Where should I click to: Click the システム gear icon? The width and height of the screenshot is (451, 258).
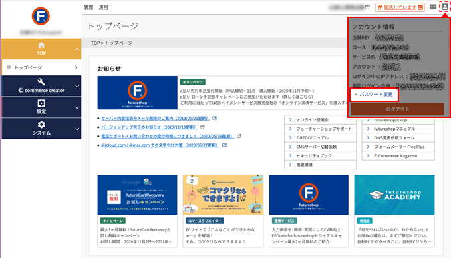tap(41, 125)
